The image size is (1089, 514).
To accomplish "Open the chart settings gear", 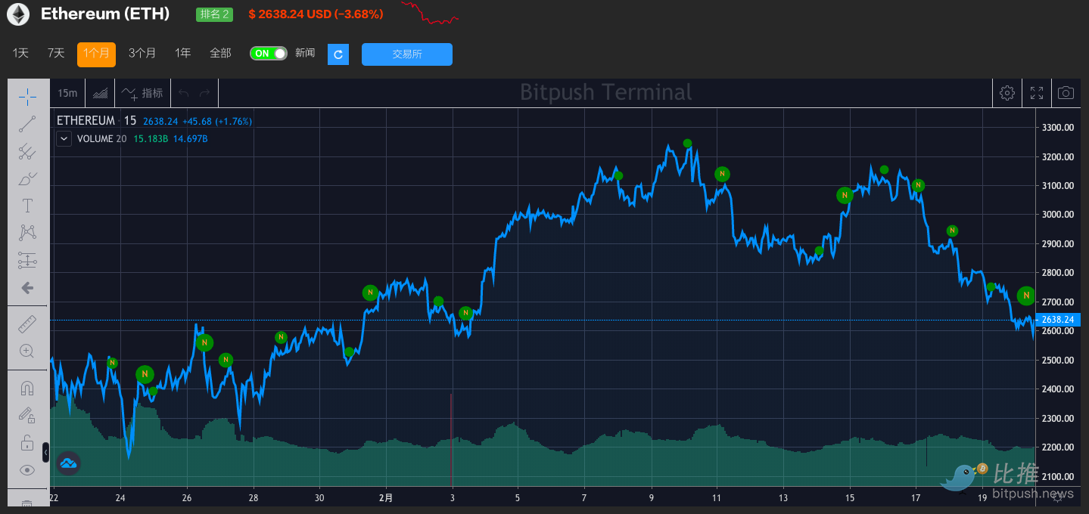I will coord(1007,92).
